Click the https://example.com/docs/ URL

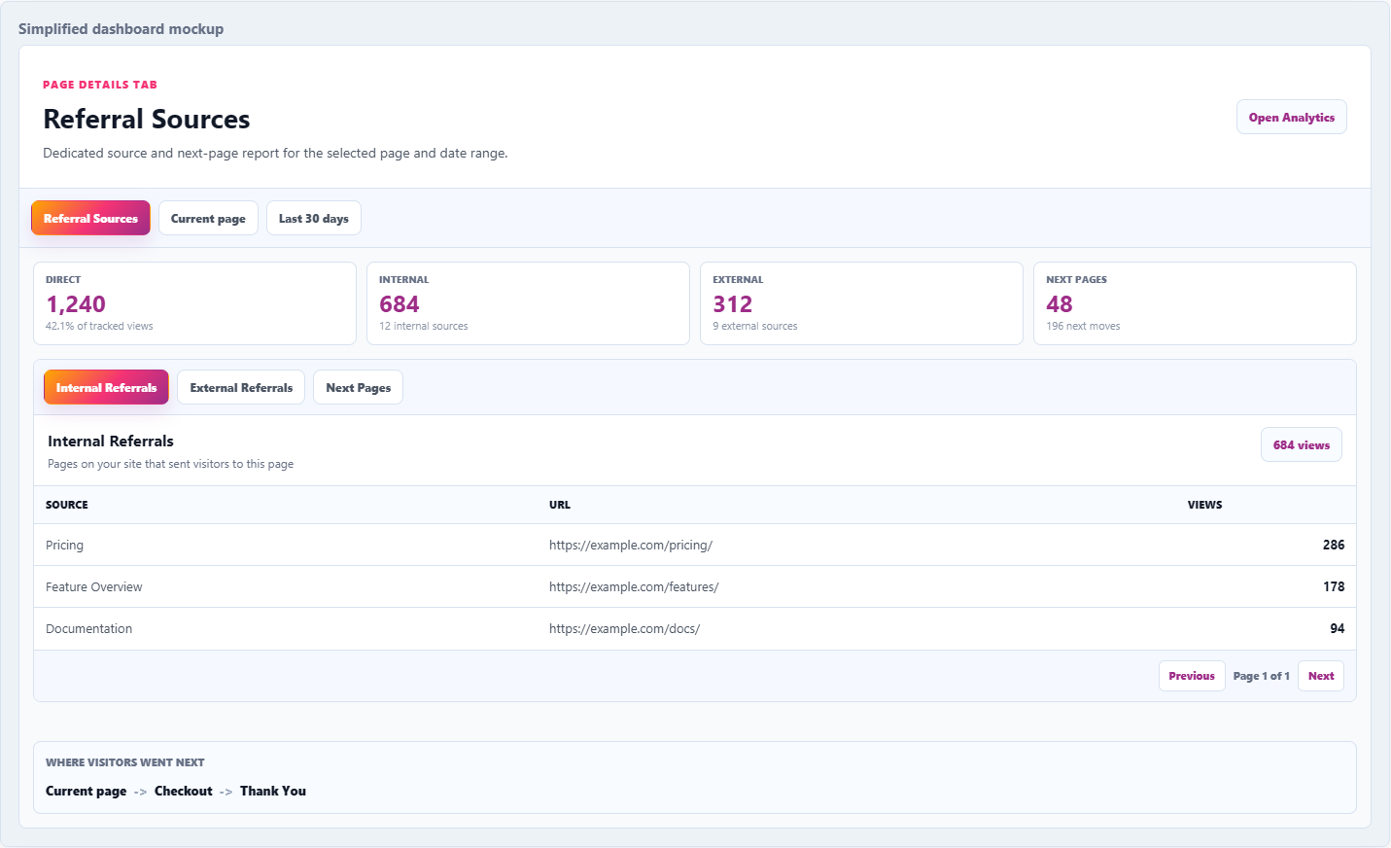click(624, 628)
